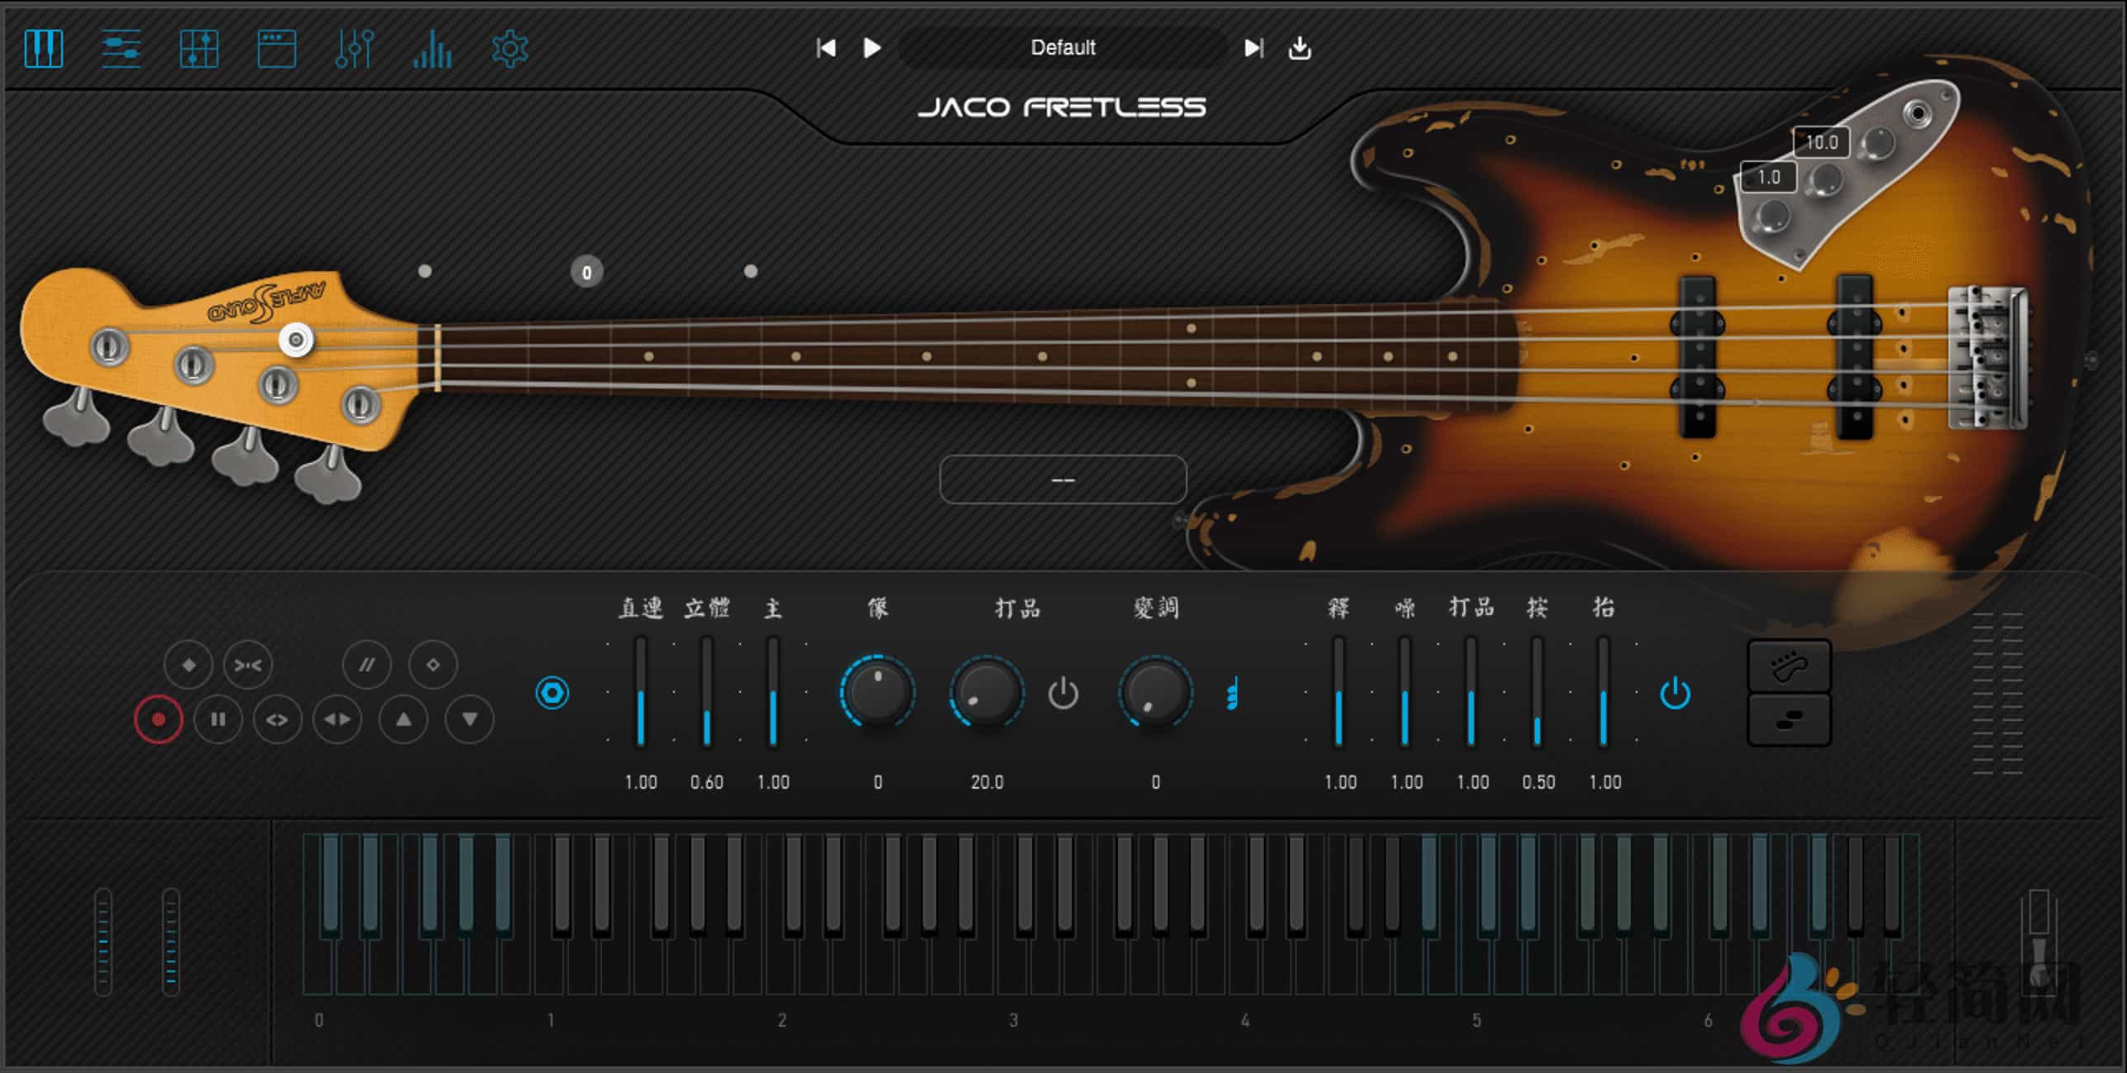
Task: Open the settings gear icon
Action: [510, 48]
